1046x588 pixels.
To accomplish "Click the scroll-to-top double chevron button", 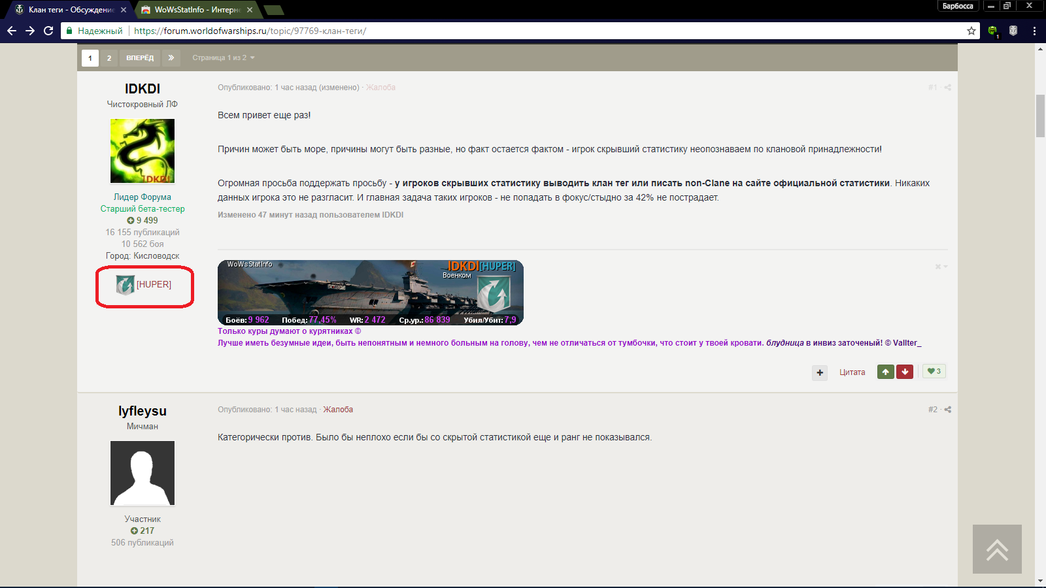I will click(x=997, y=549).
